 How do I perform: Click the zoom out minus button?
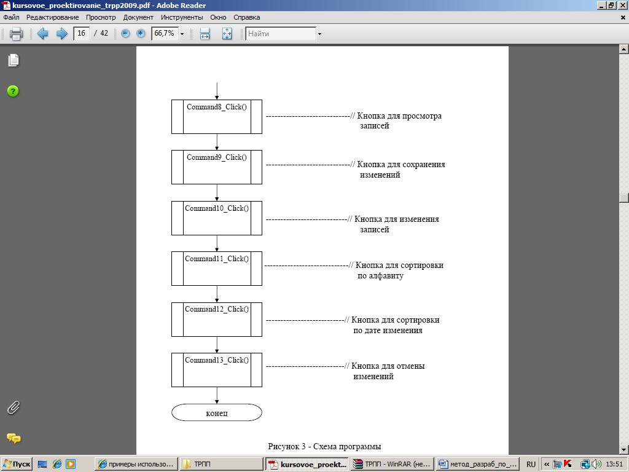[125, 33]
